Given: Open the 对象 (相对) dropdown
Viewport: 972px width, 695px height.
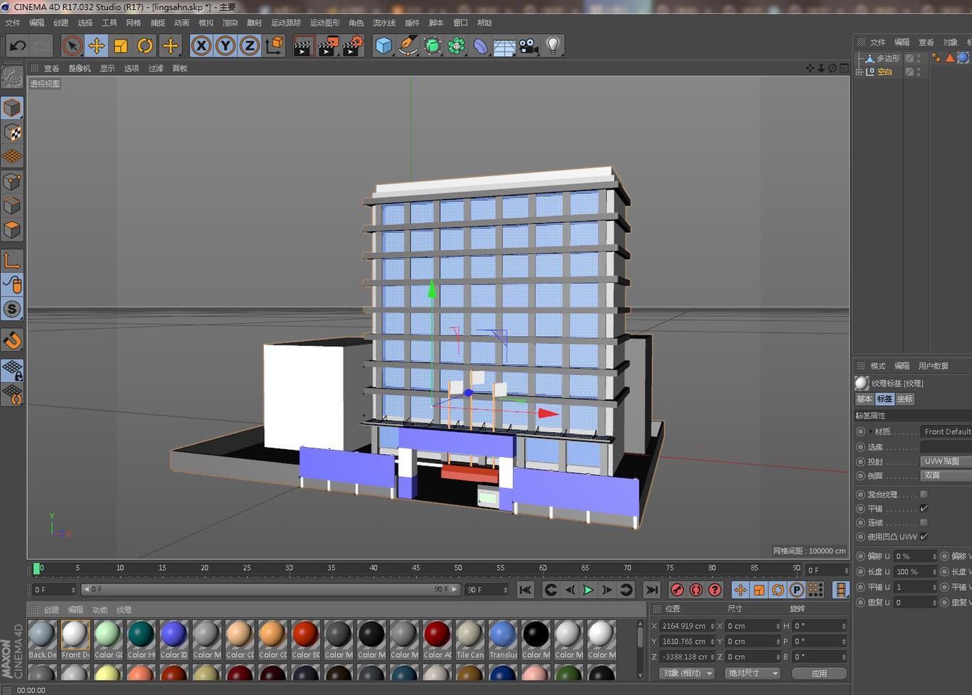Looking at the screenshot, I should pos(687,673).
